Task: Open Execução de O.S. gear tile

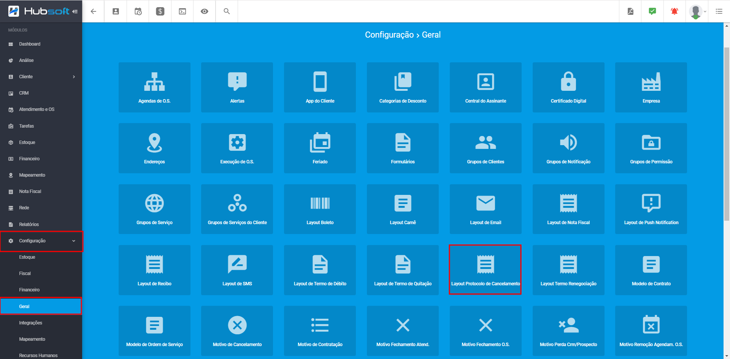Action: [237, 148]
